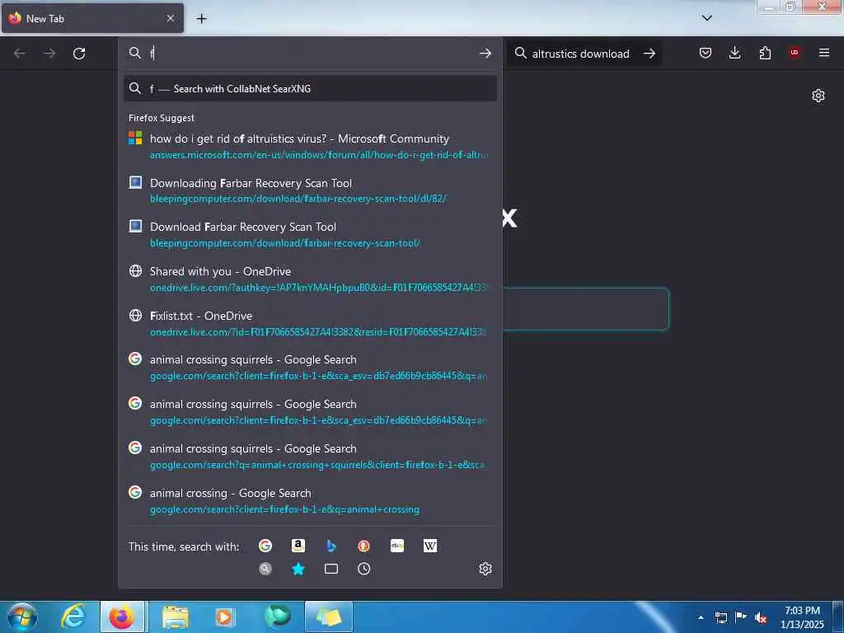
Task: Select the gray SearXNG search engine icon
Action: (265, 569)
